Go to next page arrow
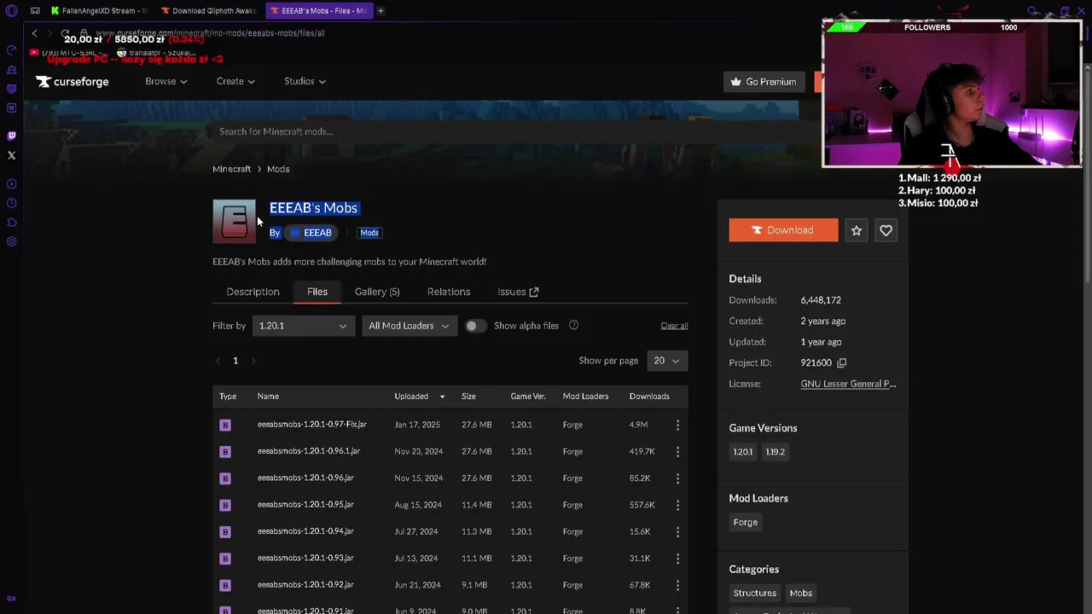 coord(253,361)
